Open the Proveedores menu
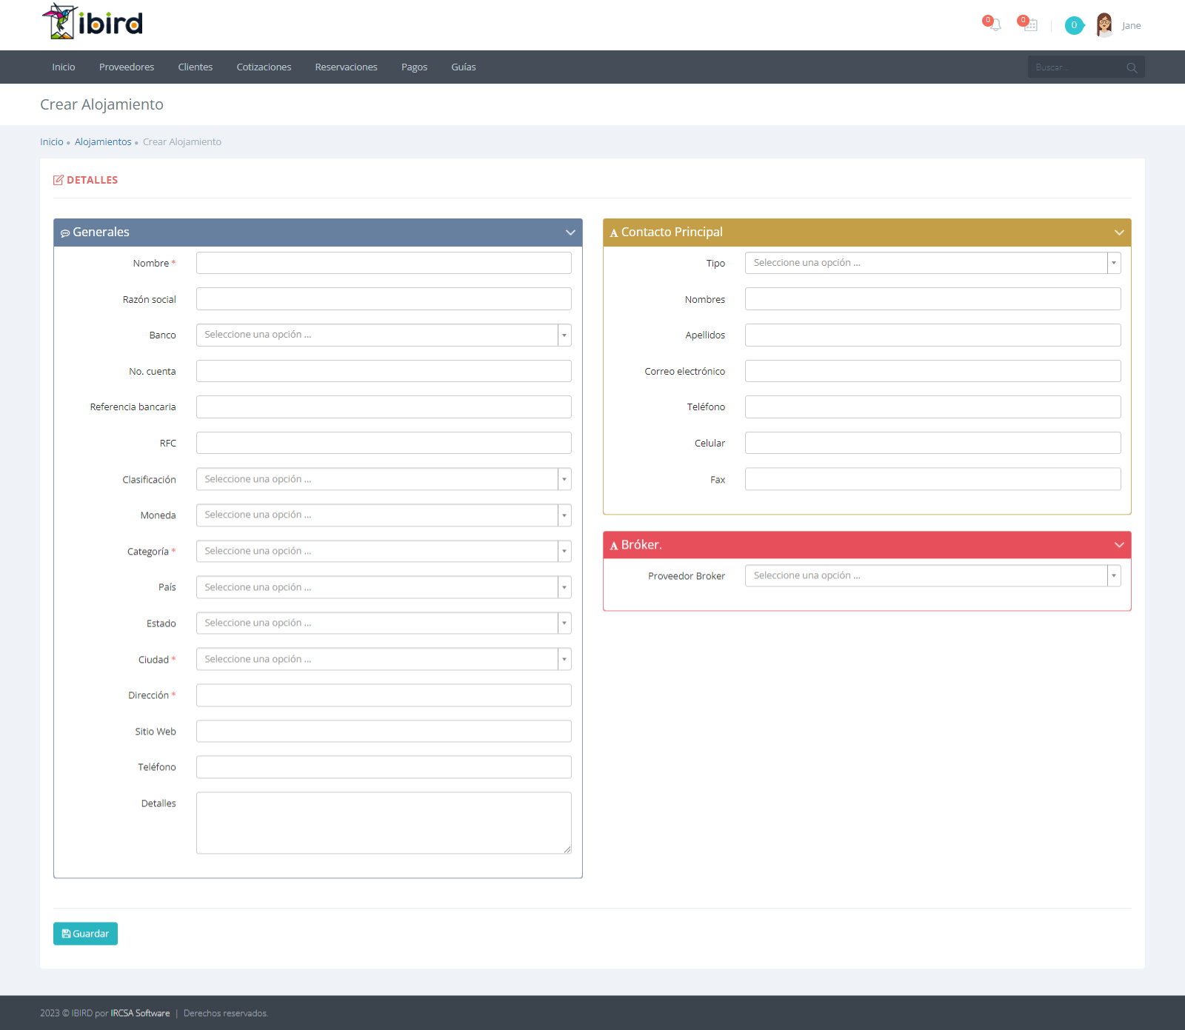The width and height of the screenshot is (1185, 1030). point(127,67)
